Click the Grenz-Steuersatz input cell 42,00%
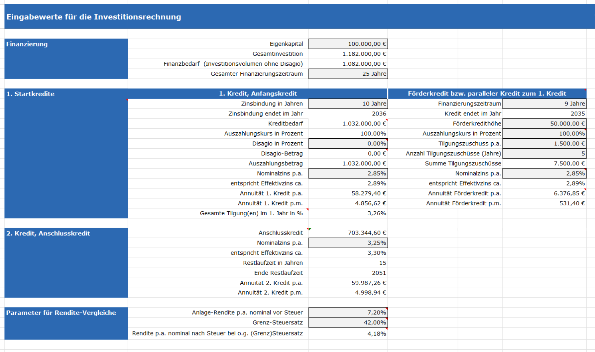The height and width of the screenshot is (352, 595). (348, 322)
